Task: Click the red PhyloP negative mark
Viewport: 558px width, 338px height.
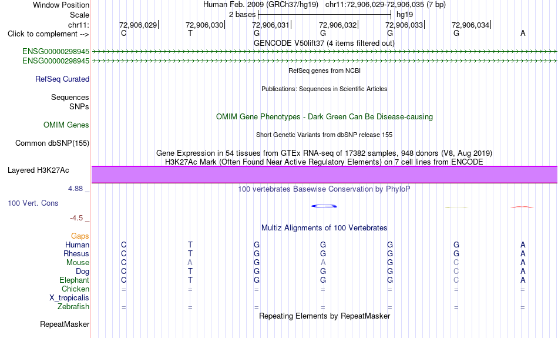Action: pos(522,207)
